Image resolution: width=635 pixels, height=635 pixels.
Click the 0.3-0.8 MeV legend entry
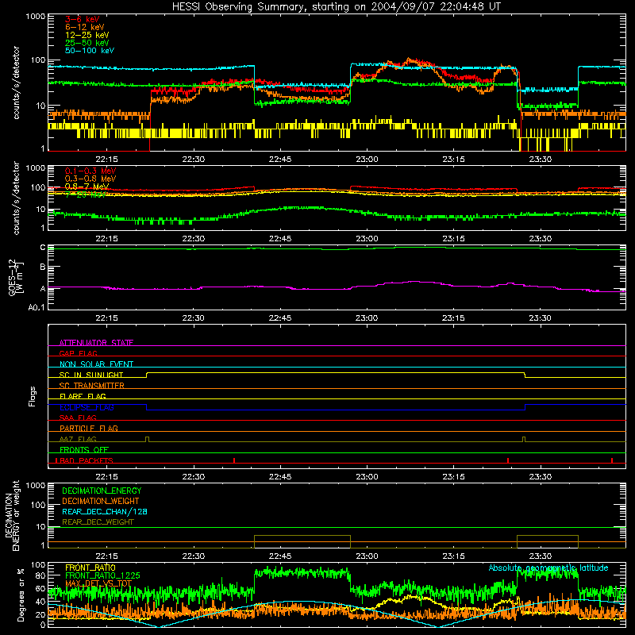(90, 179)
